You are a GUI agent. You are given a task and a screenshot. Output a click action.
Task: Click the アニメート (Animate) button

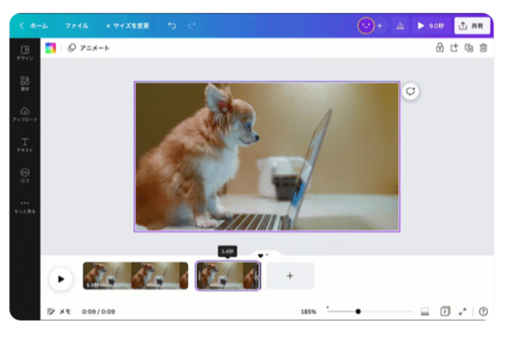[89, 48]
